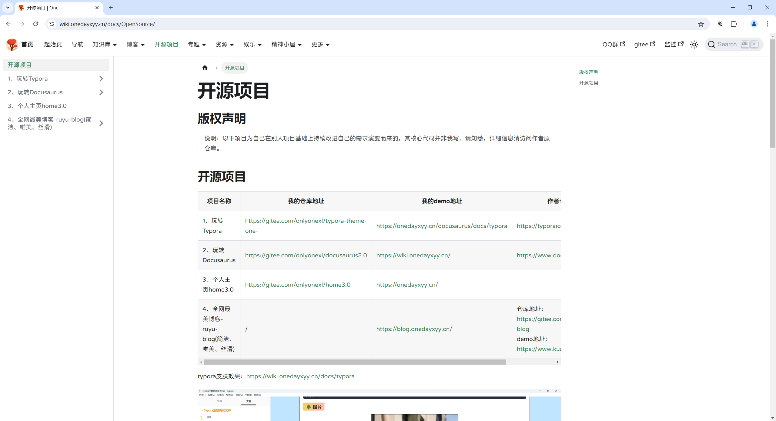Click the browser address bar URL
The image size is (776, 421).
click(107, 24)
